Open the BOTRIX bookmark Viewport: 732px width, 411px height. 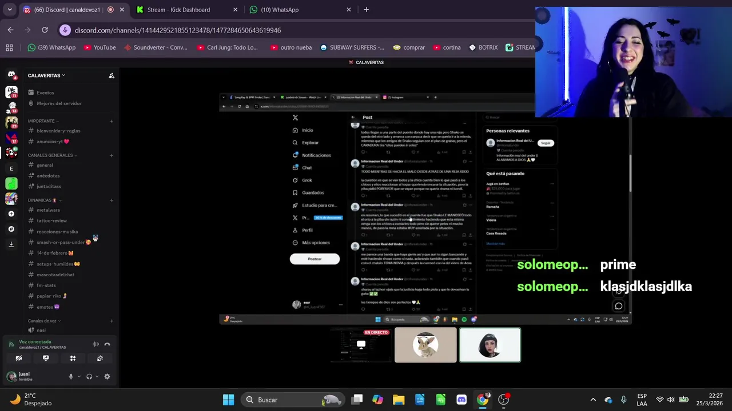(x=483, y=47)
